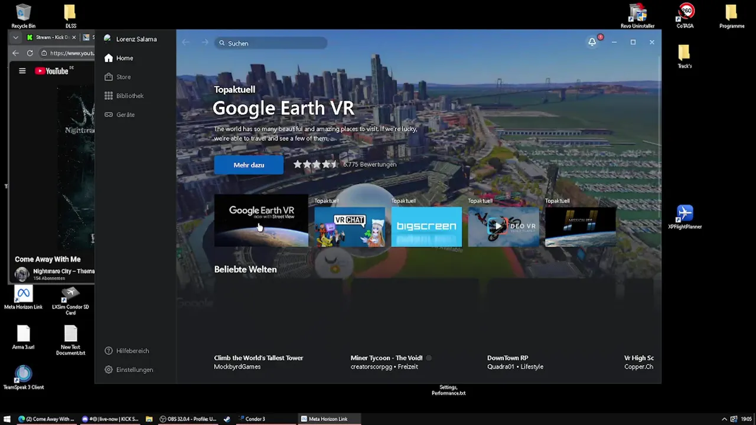756x425 pixels.
Task: Click the Mehr dazu button
Action: [249, 165]
